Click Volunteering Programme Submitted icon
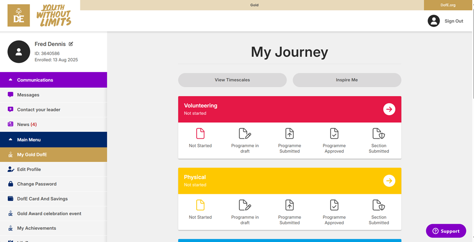474x242 pixels. click(289, 134)
